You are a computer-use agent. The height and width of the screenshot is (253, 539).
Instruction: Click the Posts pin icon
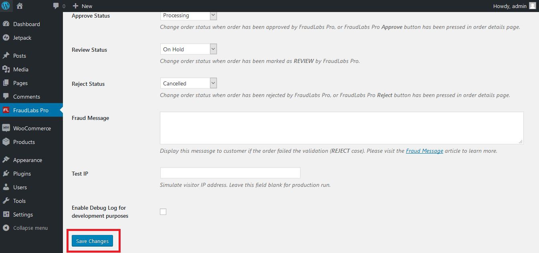tap(6, 56)
